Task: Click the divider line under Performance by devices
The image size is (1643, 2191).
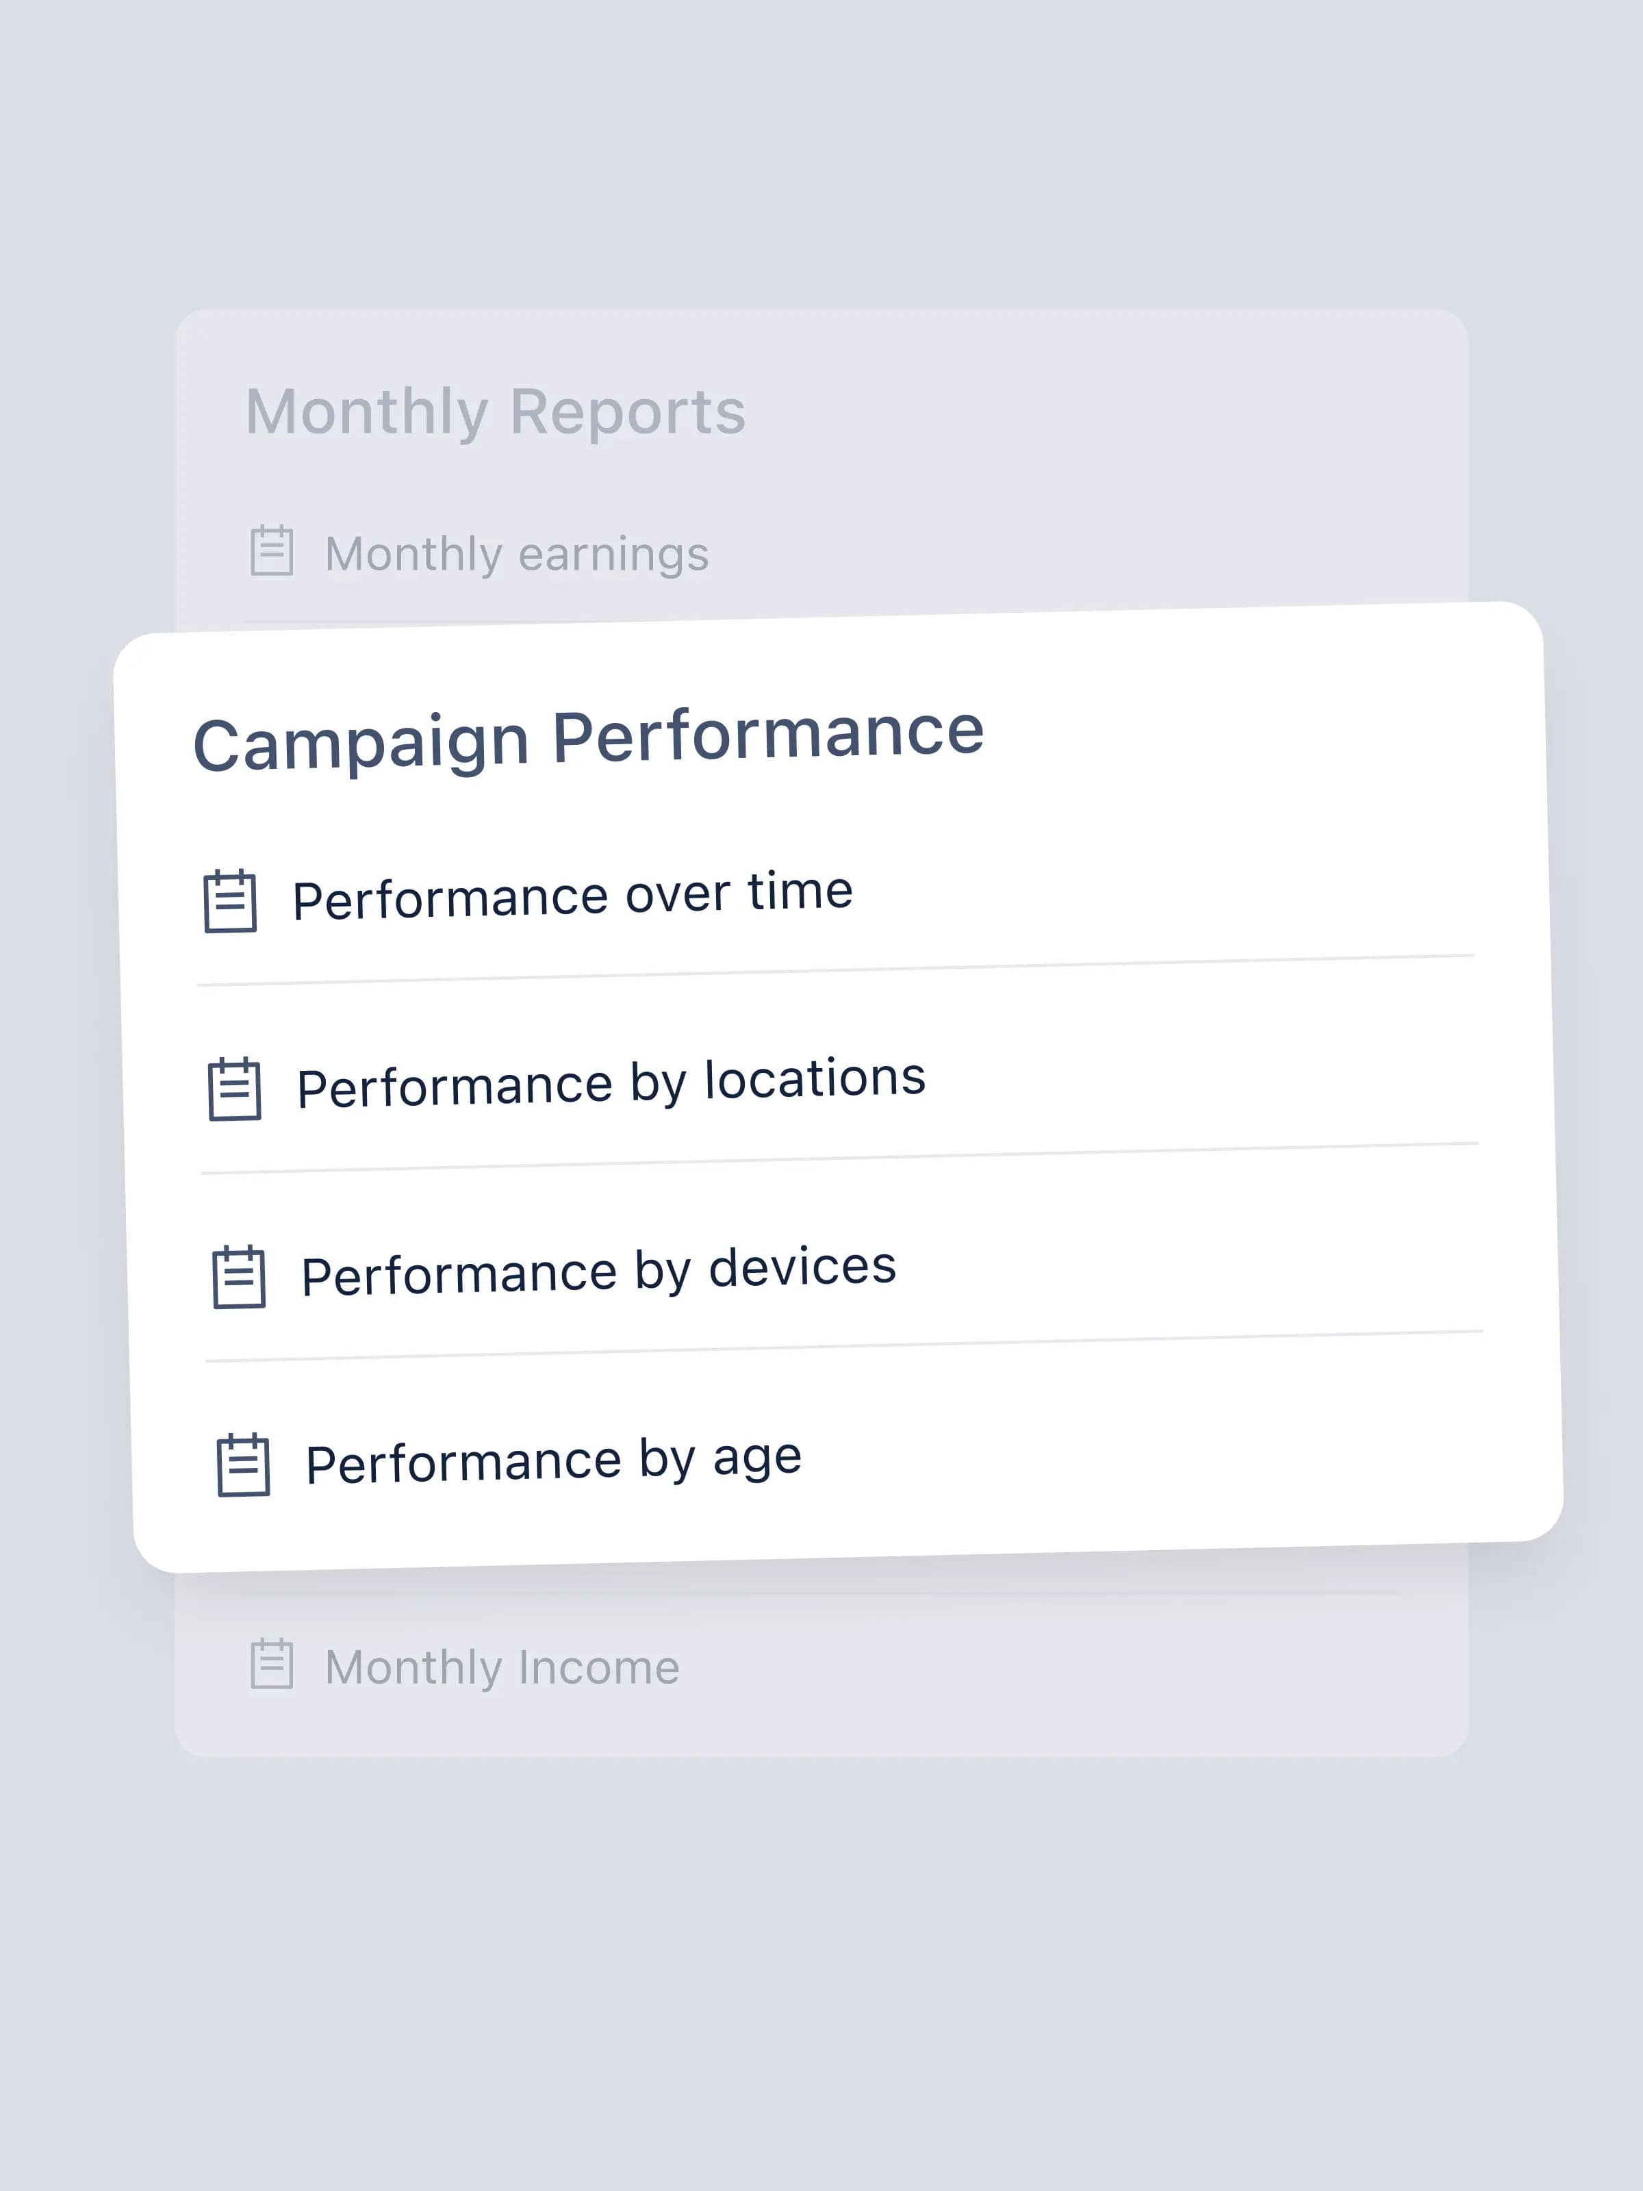Action: tap(845, 1347)
